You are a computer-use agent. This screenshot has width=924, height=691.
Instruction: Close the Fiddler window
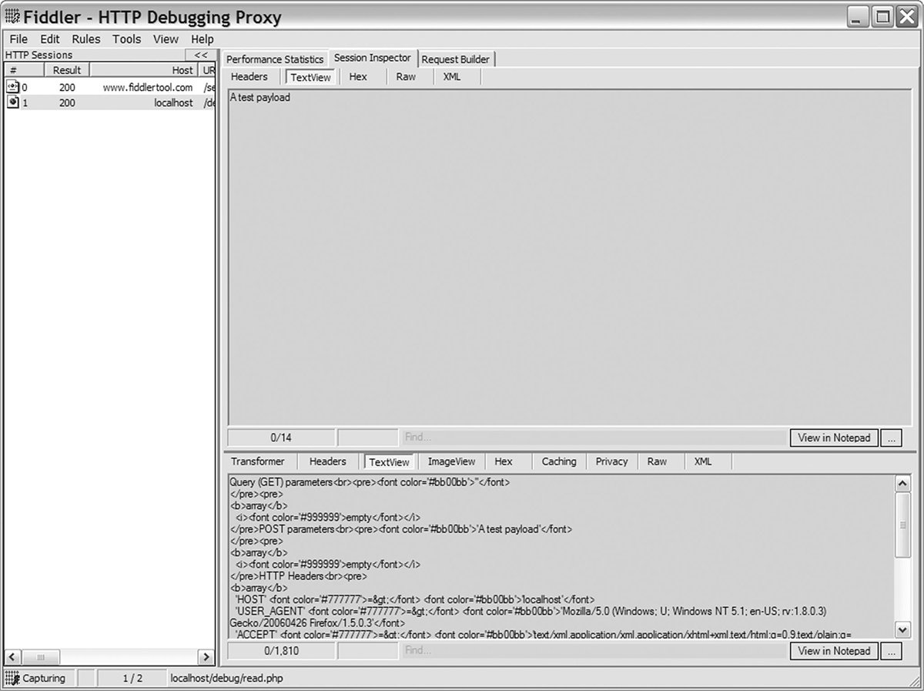(x=906, y=17)
